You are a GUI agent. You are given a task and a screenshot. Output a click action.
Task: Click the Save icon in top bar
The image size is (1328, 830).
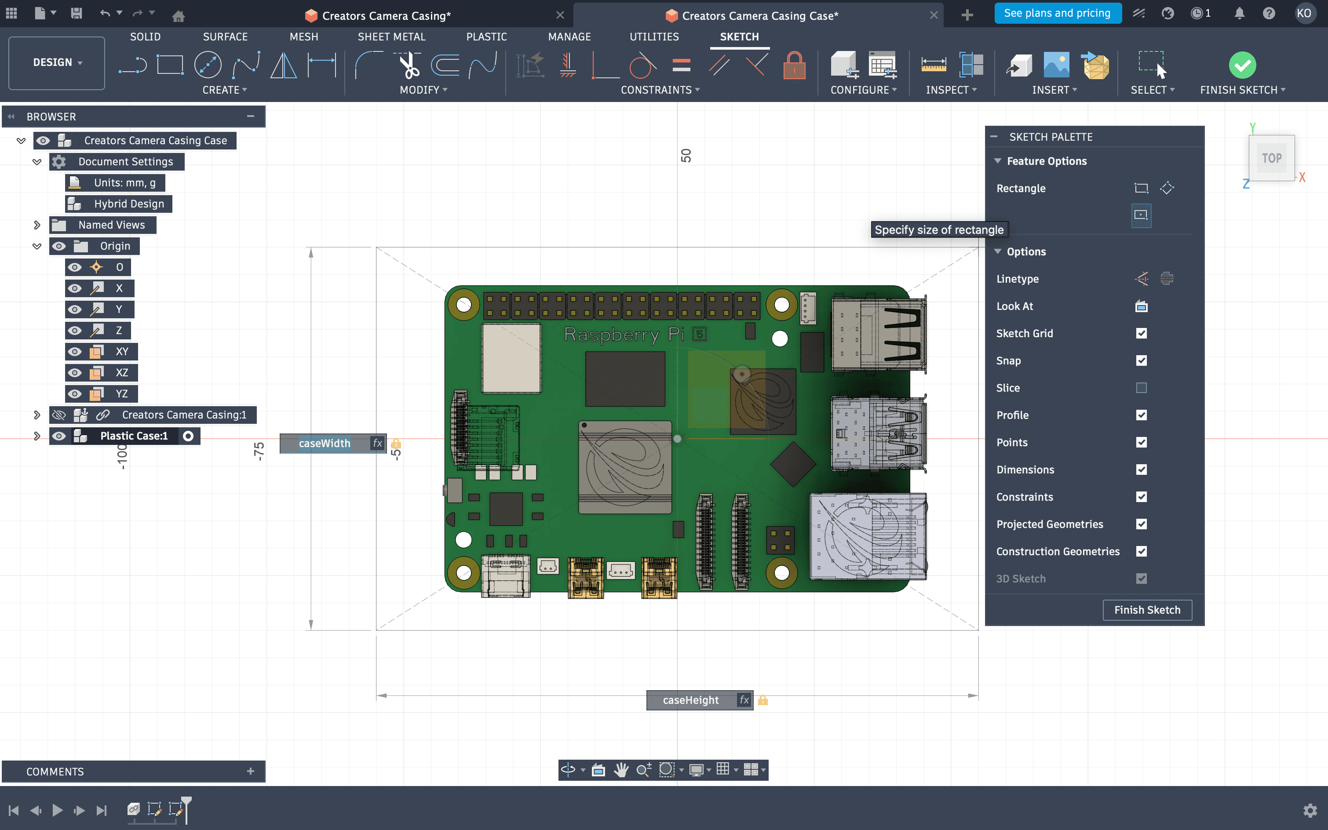tap(77, 13)
